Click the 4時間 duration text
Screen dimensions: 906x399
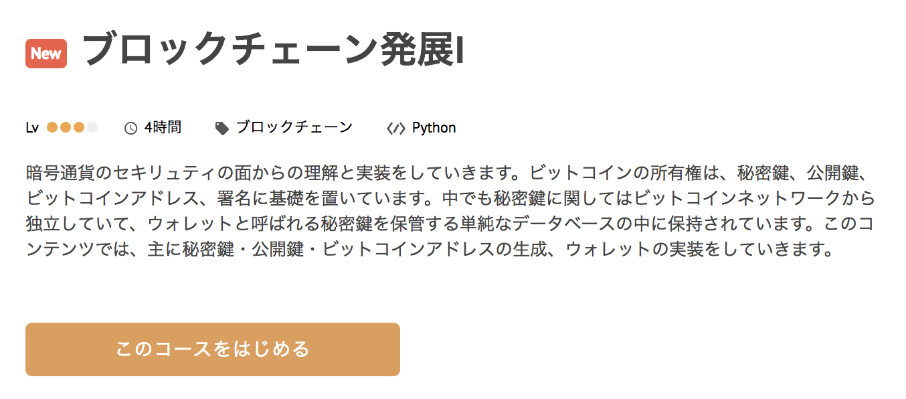tap(163, 127)
